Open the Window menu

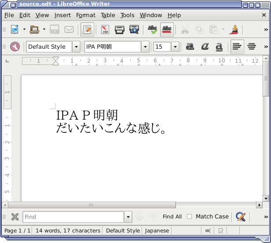pos(151,15)
